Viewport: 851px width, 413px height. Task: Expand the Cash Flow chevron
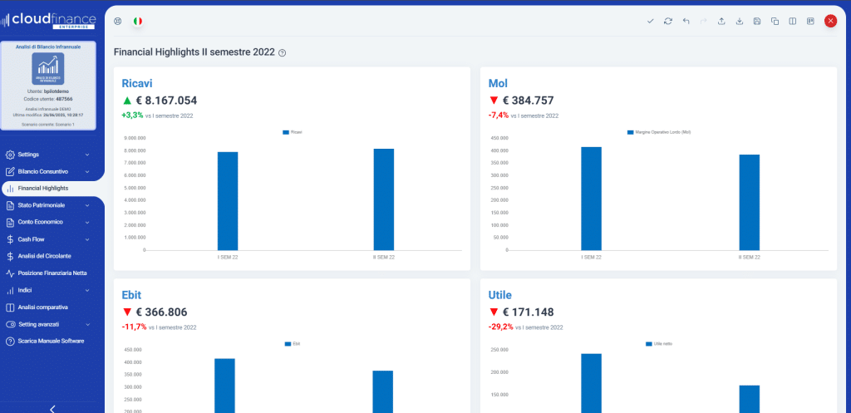click(87, 239)
